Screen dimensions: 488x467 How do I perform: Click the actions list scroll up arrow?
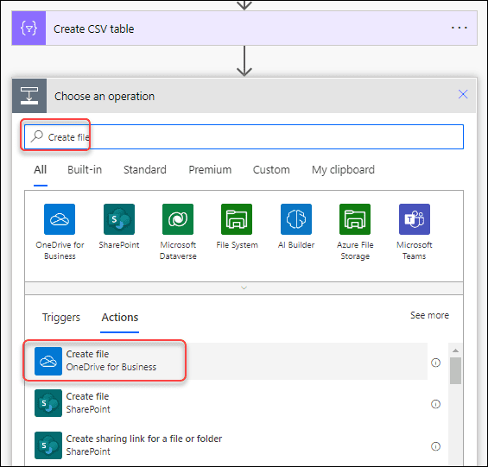[x=455, y=350]
